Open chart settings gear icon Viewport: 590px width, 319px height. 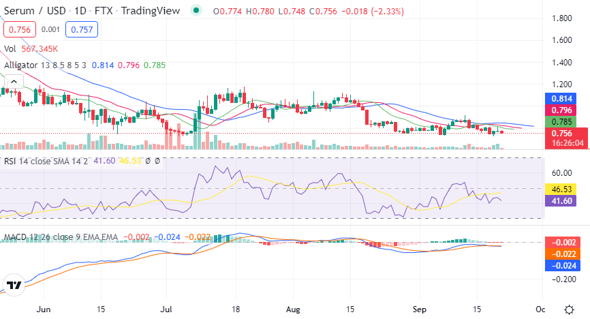[x=570, y=309]
